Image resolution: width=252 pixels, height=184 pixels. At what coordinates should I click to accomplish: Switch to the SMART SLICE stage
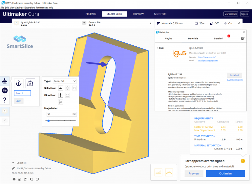tap(115, 14)
